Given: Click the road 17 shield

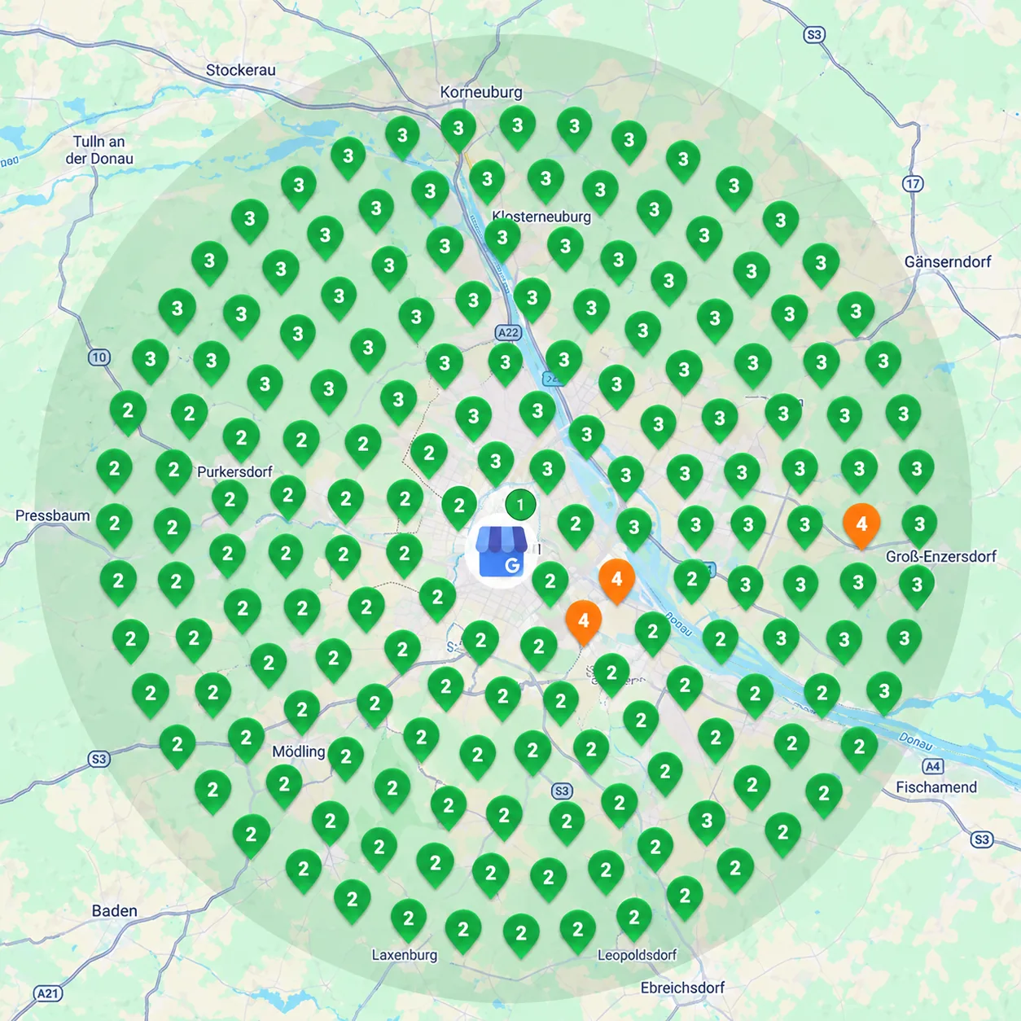Looking at the screenshot, I should click(x=913, y=183).
